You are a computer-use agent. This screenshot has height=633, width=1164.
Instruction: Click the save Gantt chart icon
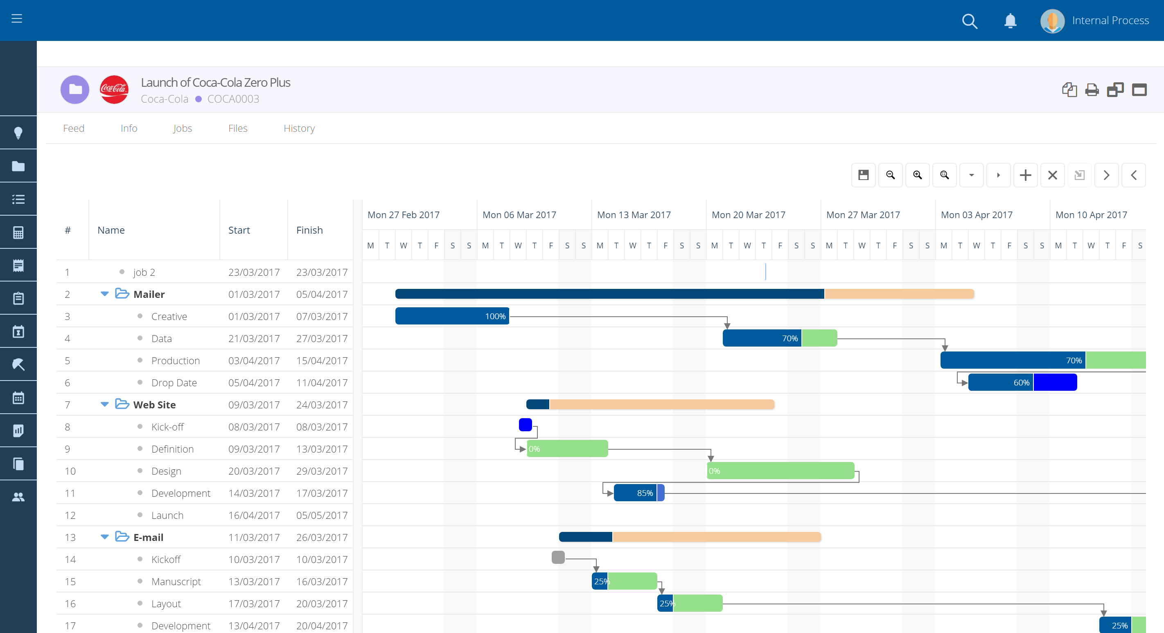point(863,175)
